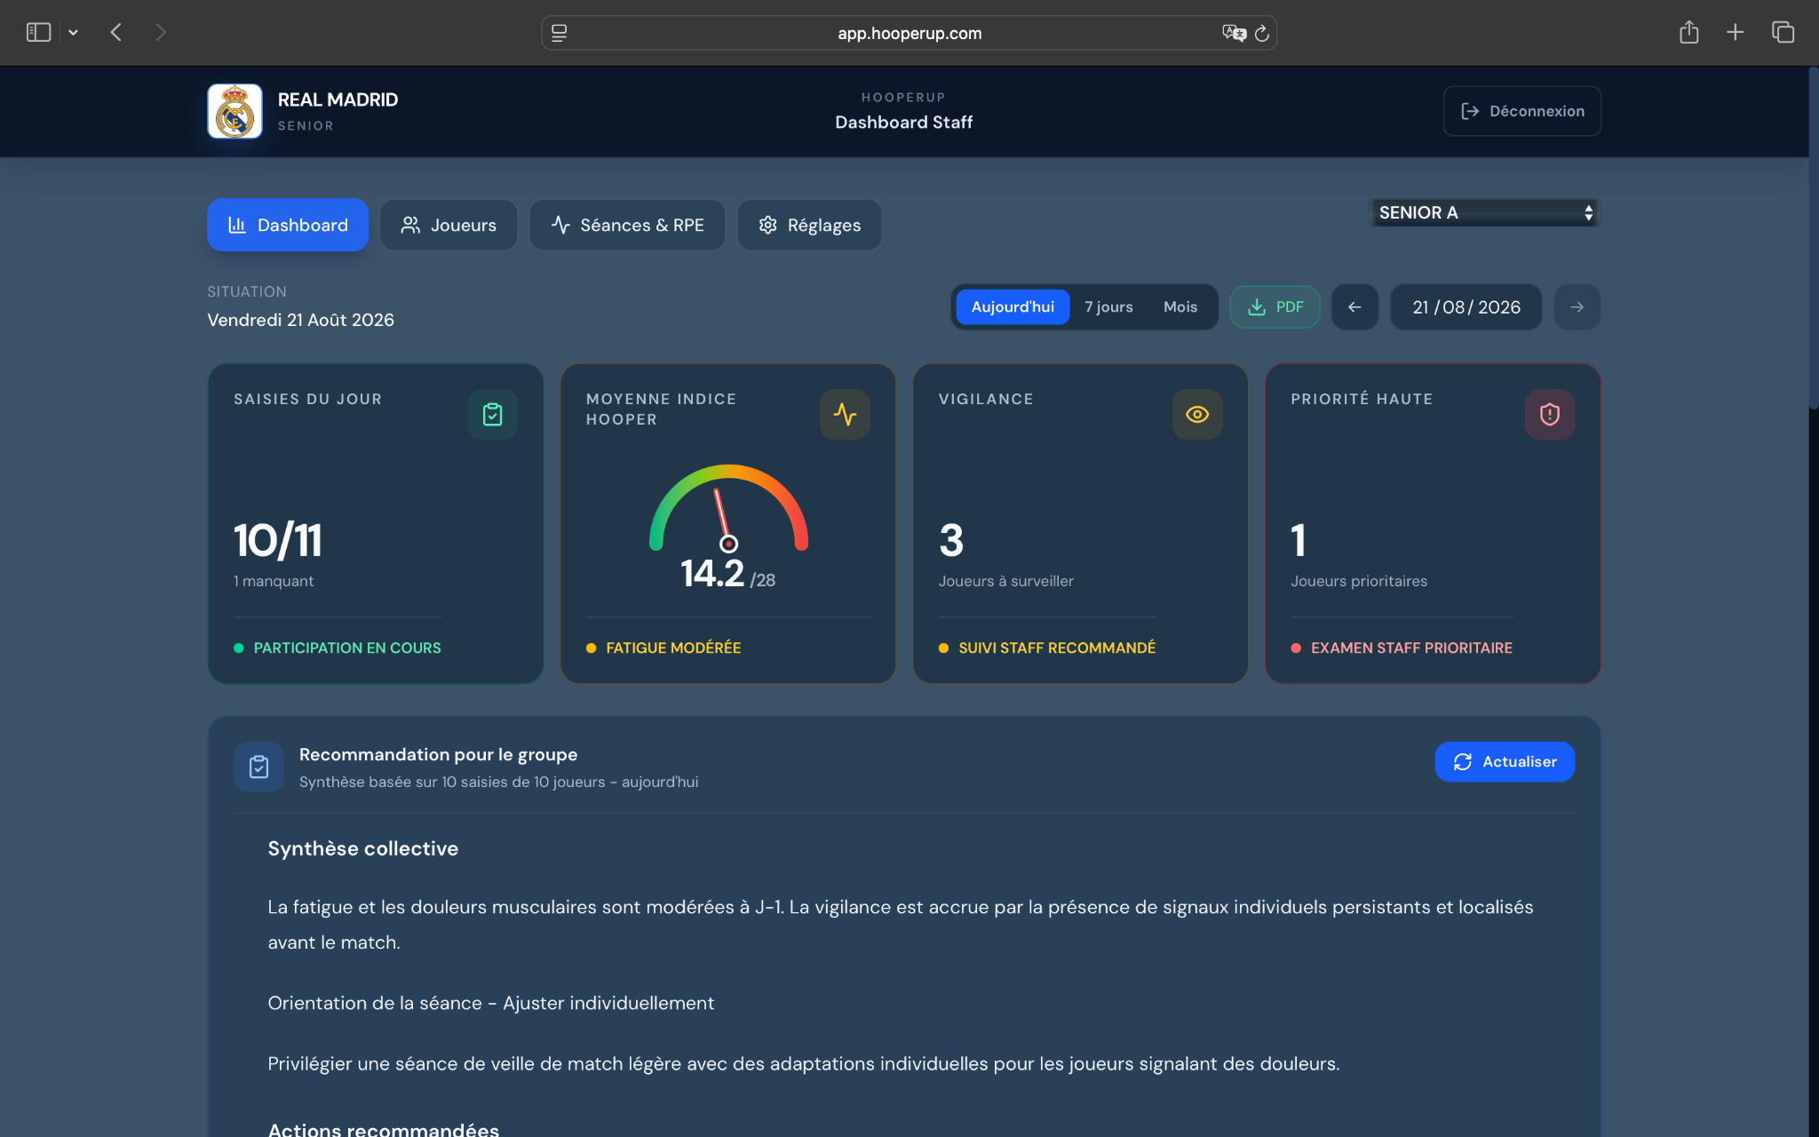Click the translate icon in address bar
The height and width of the screenshot is (1137, 1819).
1234,33
